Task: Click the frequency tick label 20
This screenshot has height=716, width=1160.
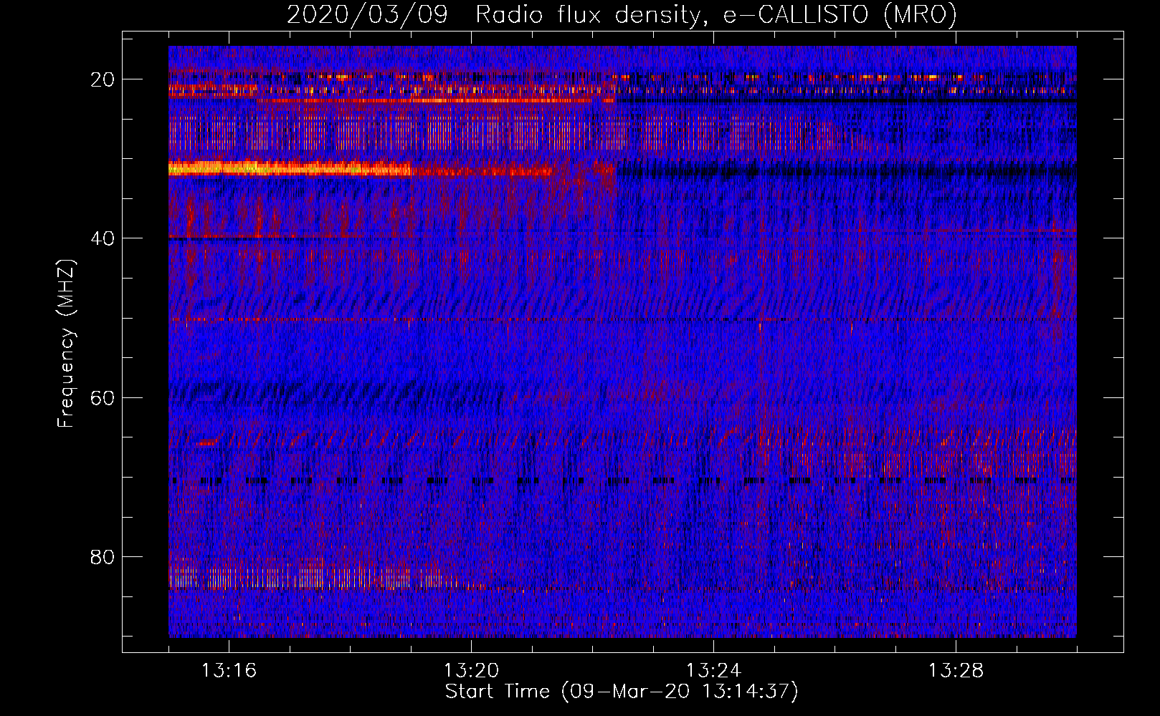Action: [103, 79]
